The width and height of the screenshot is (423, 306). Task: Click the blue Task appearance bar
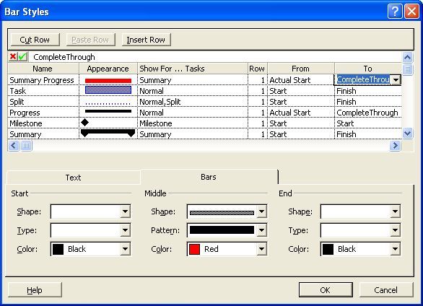[x=108, y=90]
